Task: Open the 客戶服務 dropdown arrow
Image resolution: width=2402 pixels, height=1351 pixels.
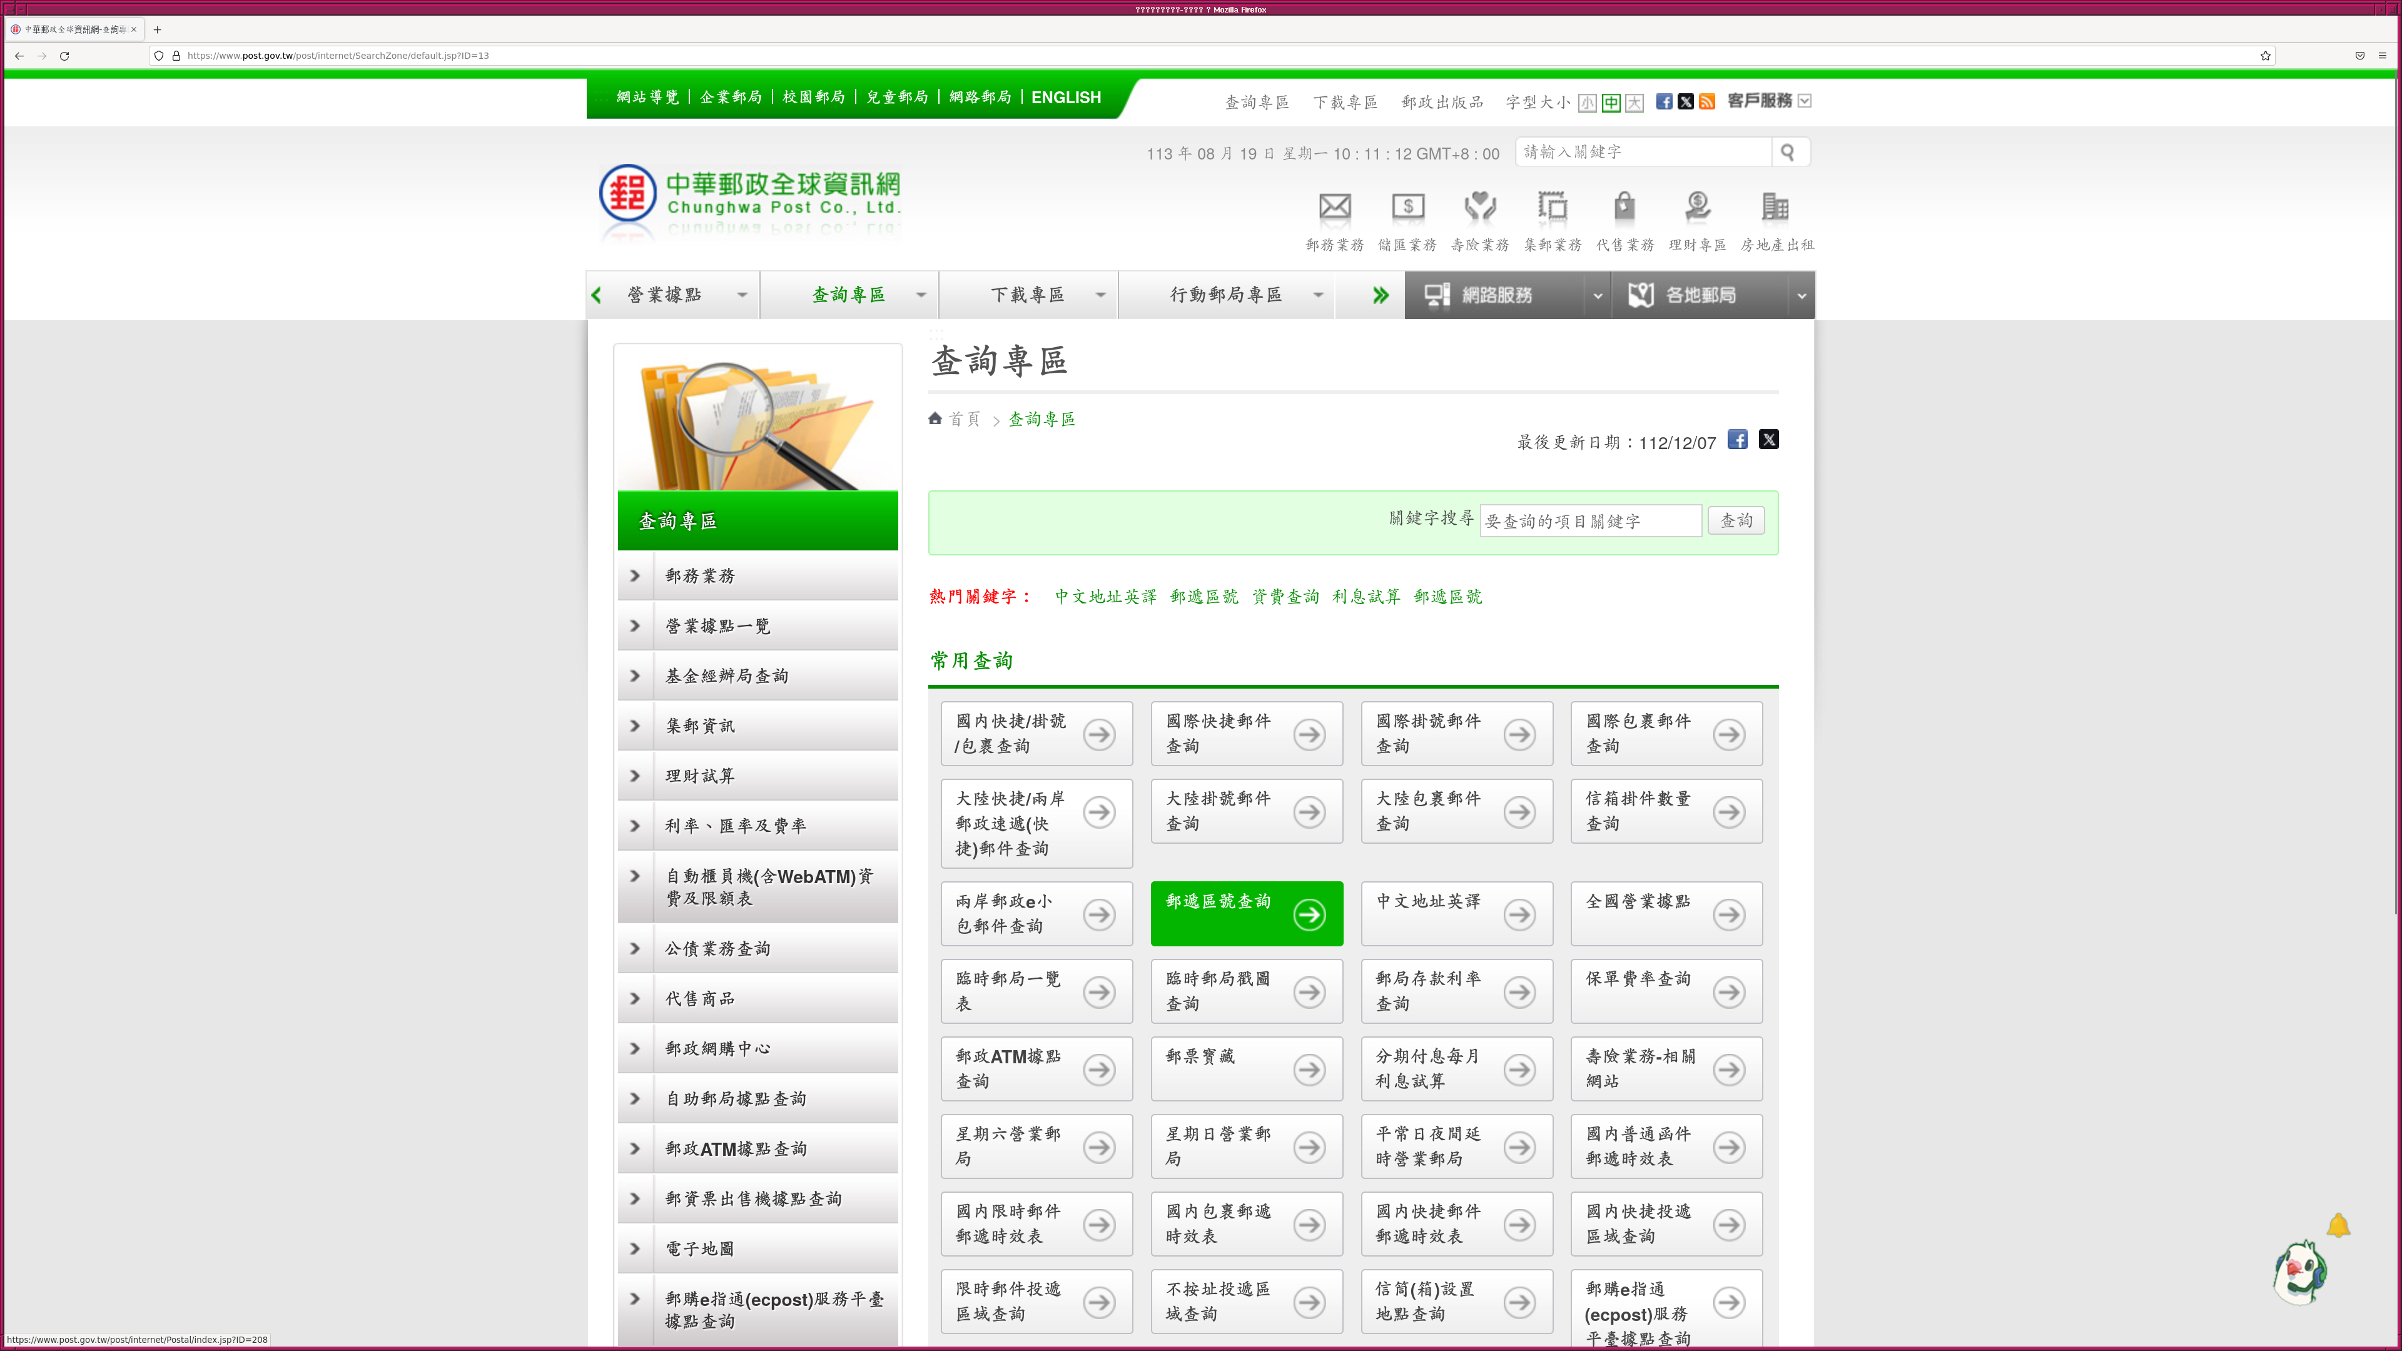Action: [1805, 101]
